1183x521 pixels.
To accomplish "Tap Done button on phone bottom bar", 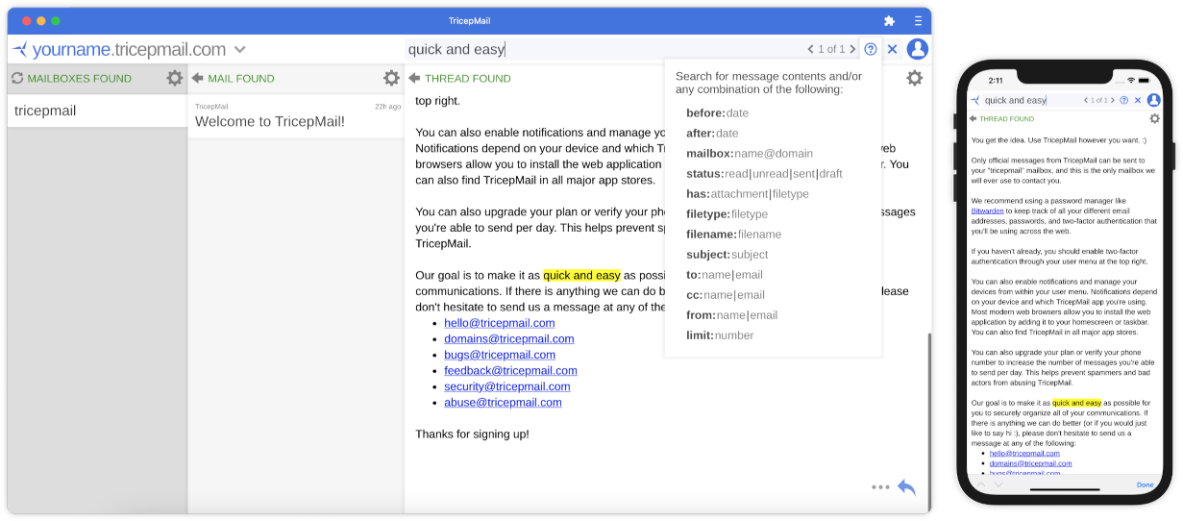I will [x=1145, y=484].
